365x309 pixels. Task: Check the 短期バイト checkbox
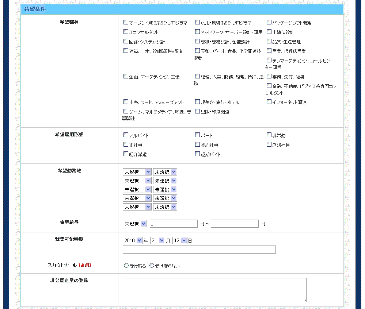pyautogui.click(x=197, y=154)
